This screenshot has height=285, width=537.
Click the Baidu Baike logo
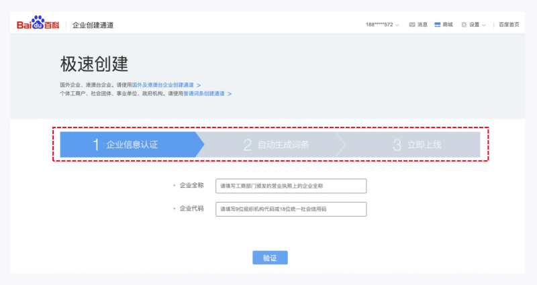click(38, 24)
